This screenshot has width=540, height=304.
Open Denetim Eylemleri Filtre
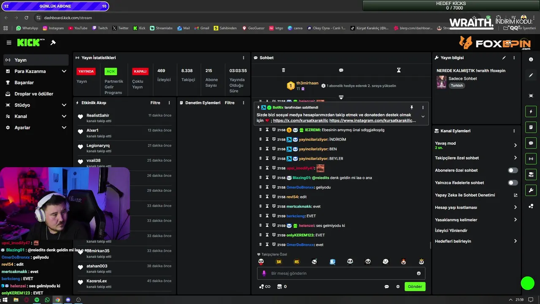click(229, 103)
